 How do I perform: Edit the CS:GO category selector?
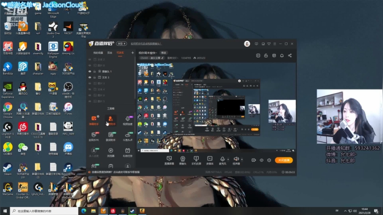[152, 58]
